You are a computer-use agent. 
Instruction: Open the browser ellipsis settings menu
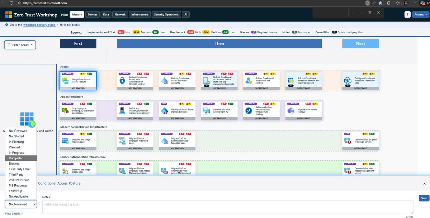414,3
